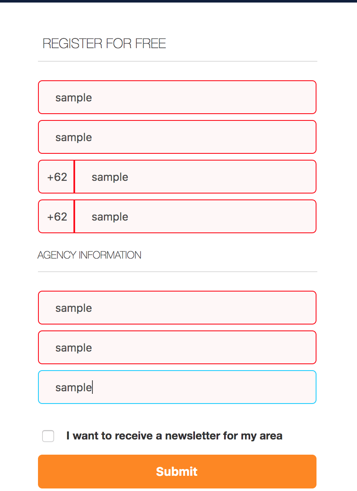357x491 pixels.
Task: Click the first field under Register for Free
Action: click(177, 97)
